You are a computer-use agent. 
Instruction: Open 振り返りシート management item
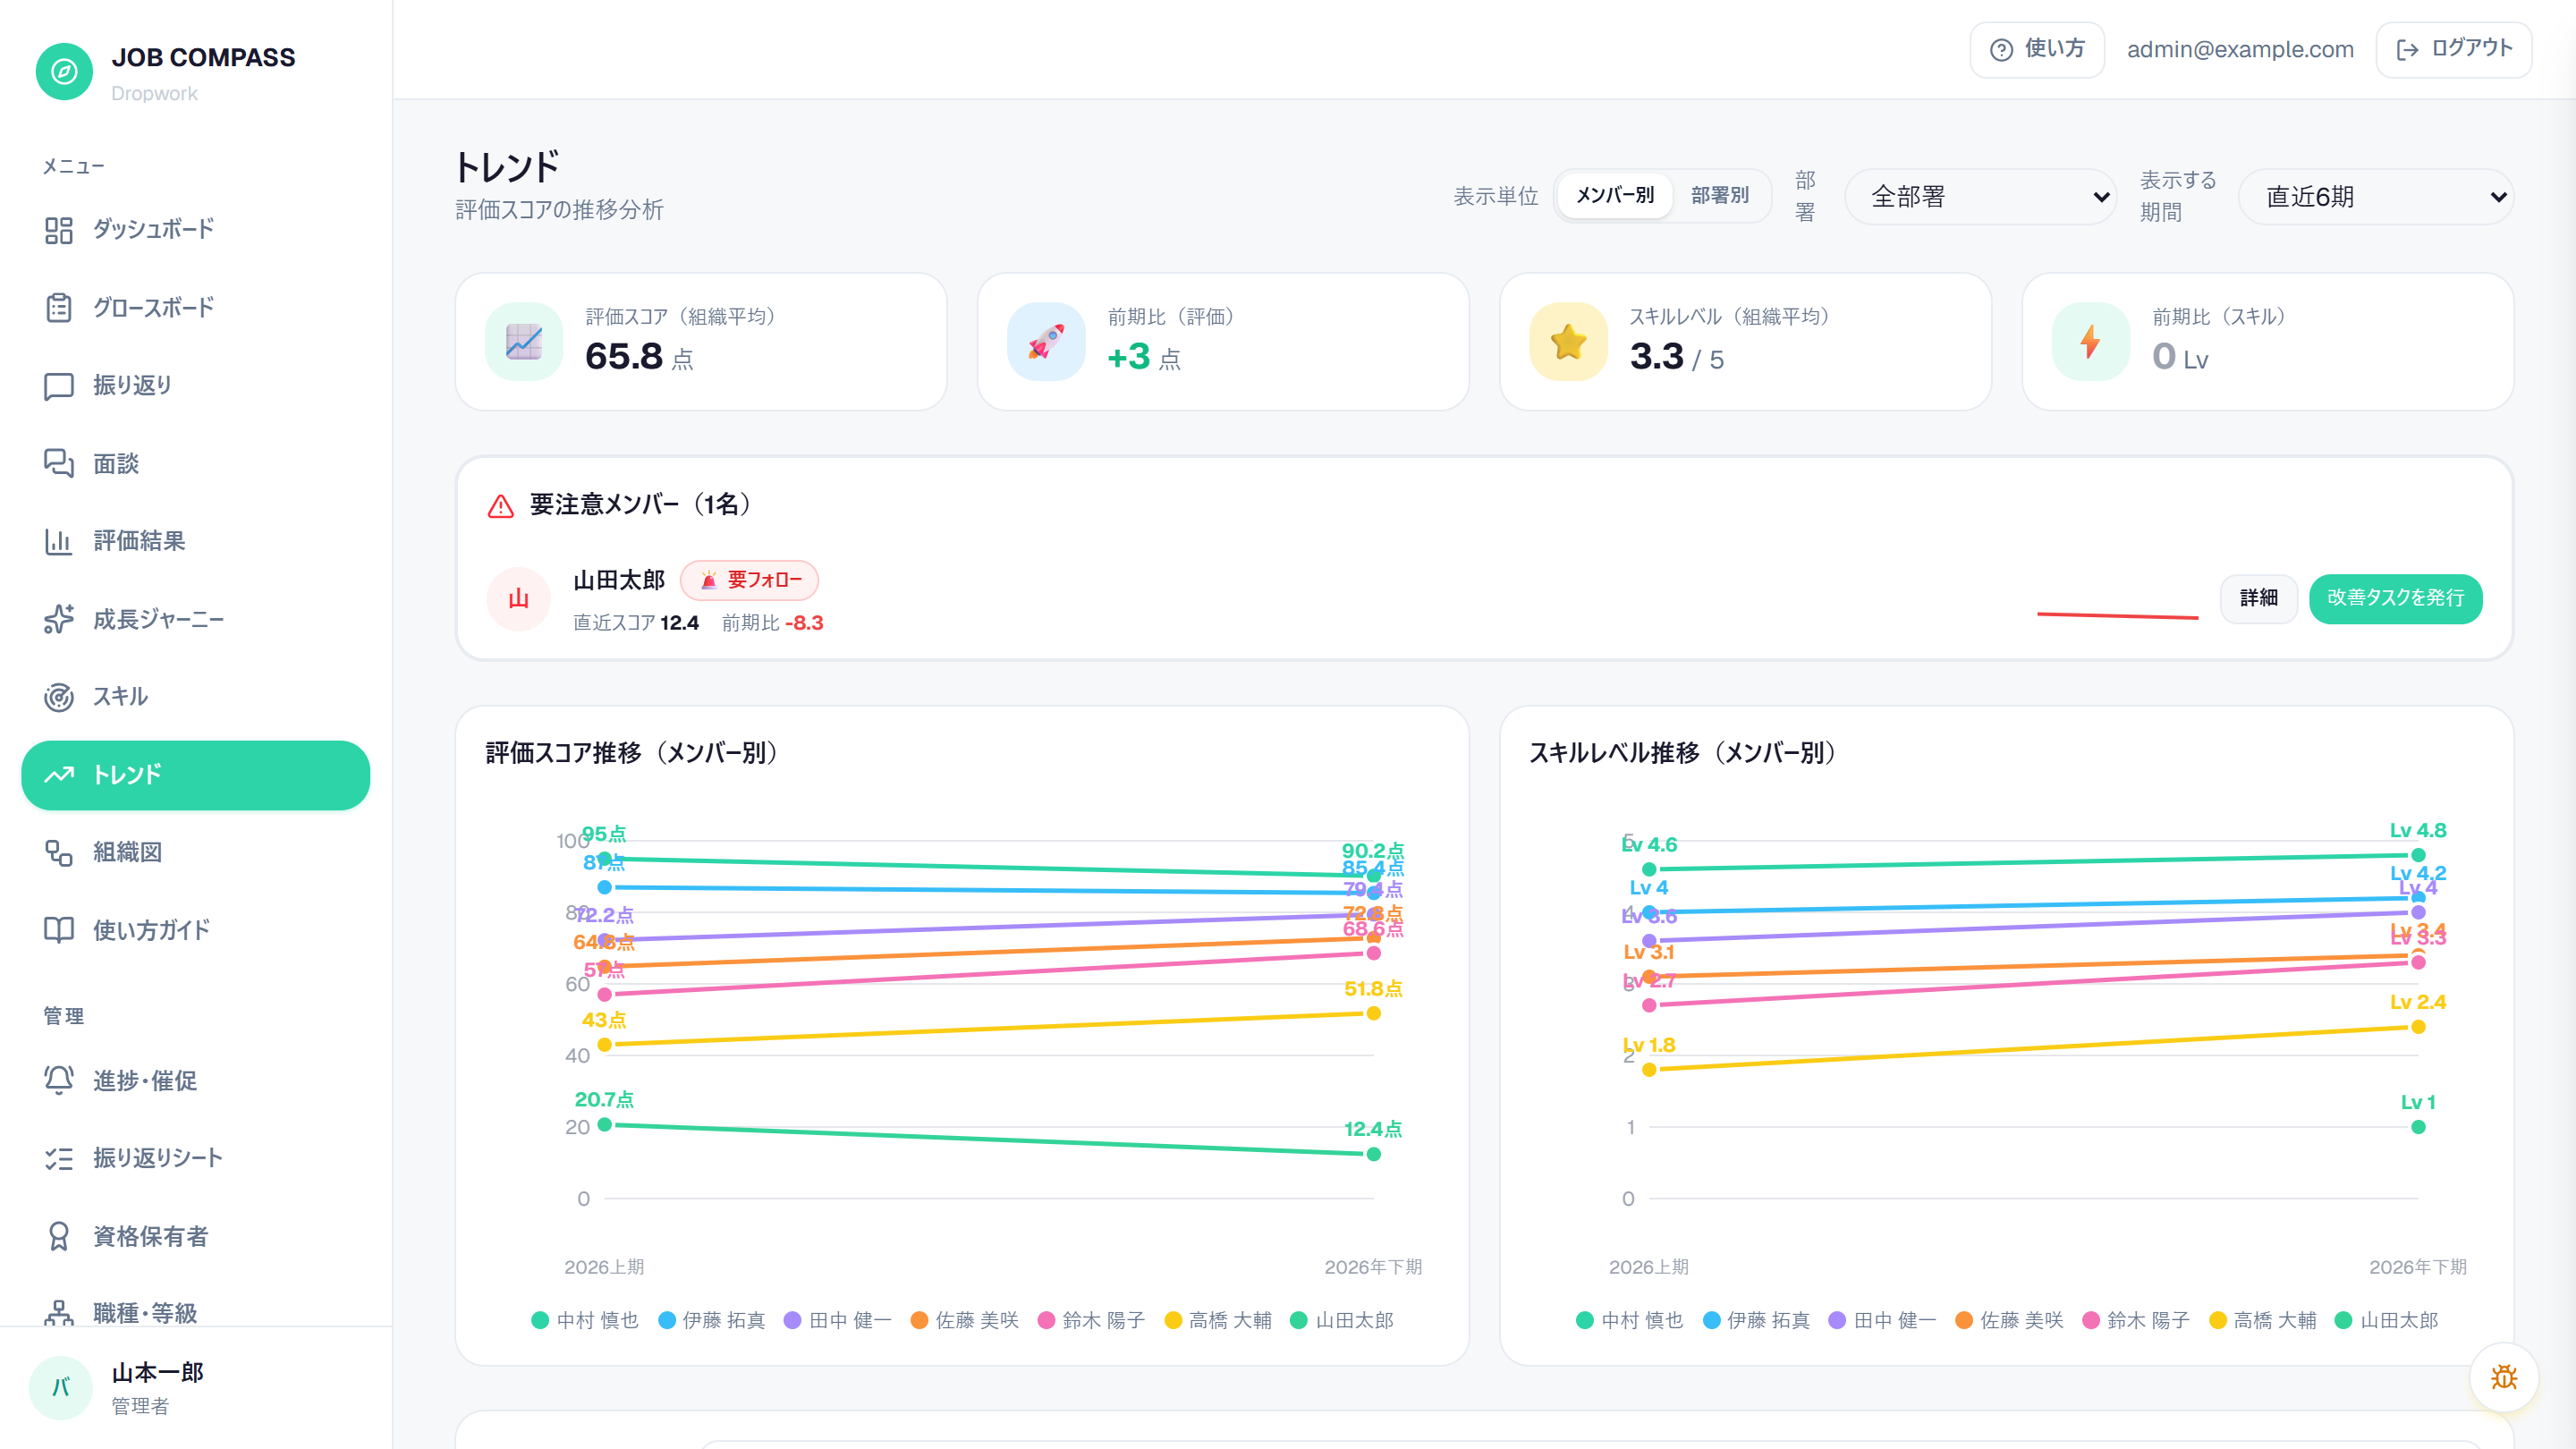pyautogui.click(x=196, y=1158)
